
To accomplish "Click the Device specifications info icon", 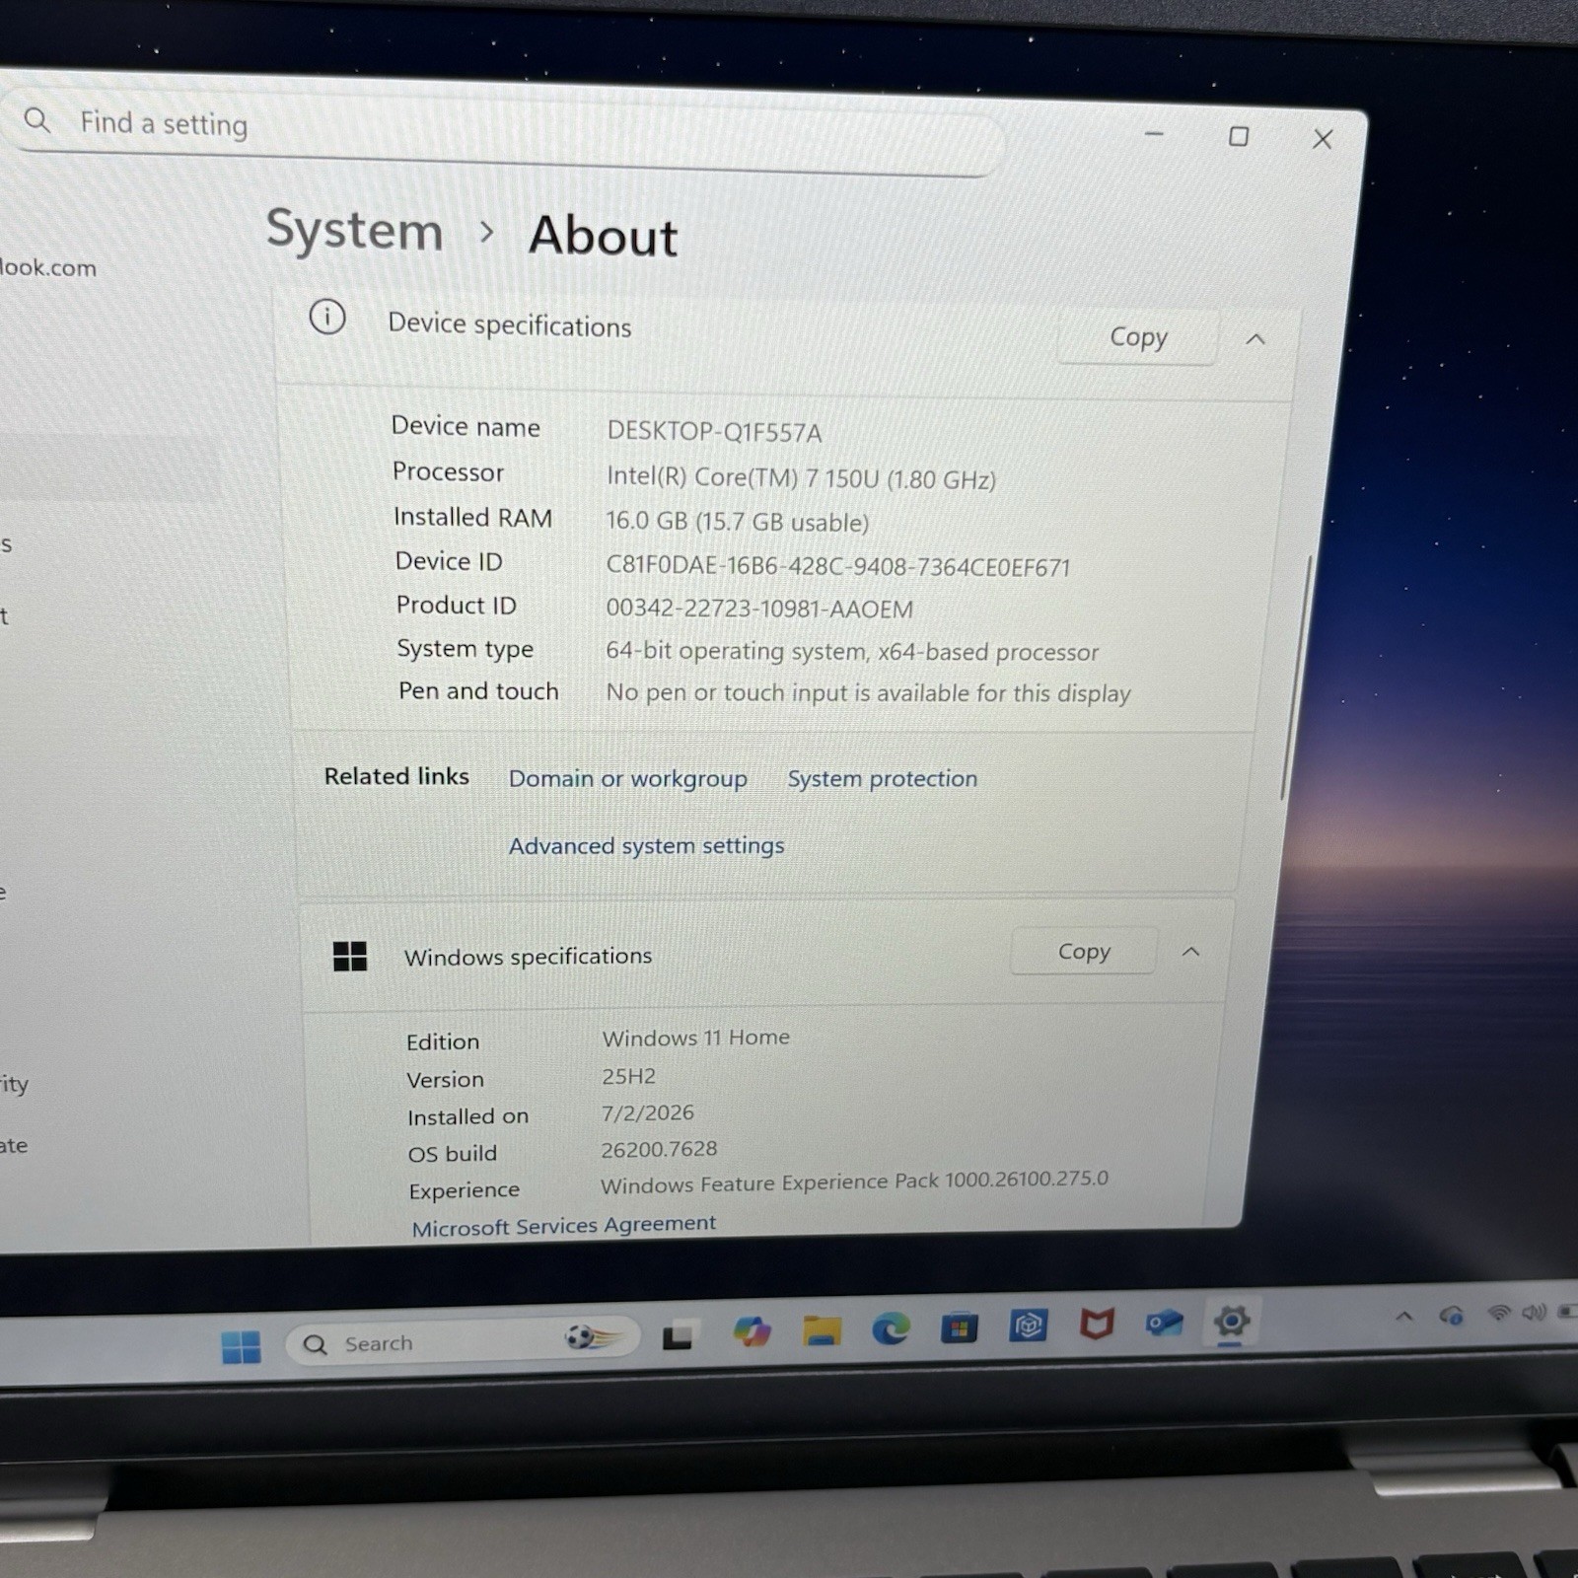I will [x=327, y=318].
